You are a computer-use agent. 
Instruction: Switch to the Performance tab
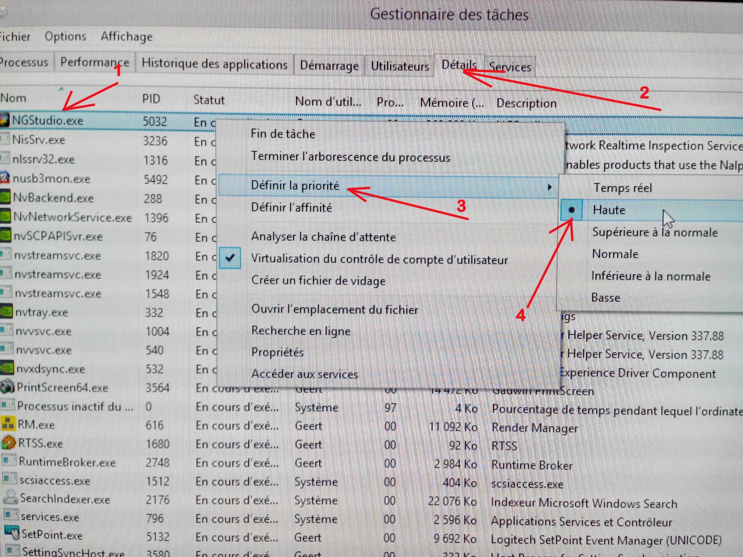pyautogui.click(x=94, y=62)
